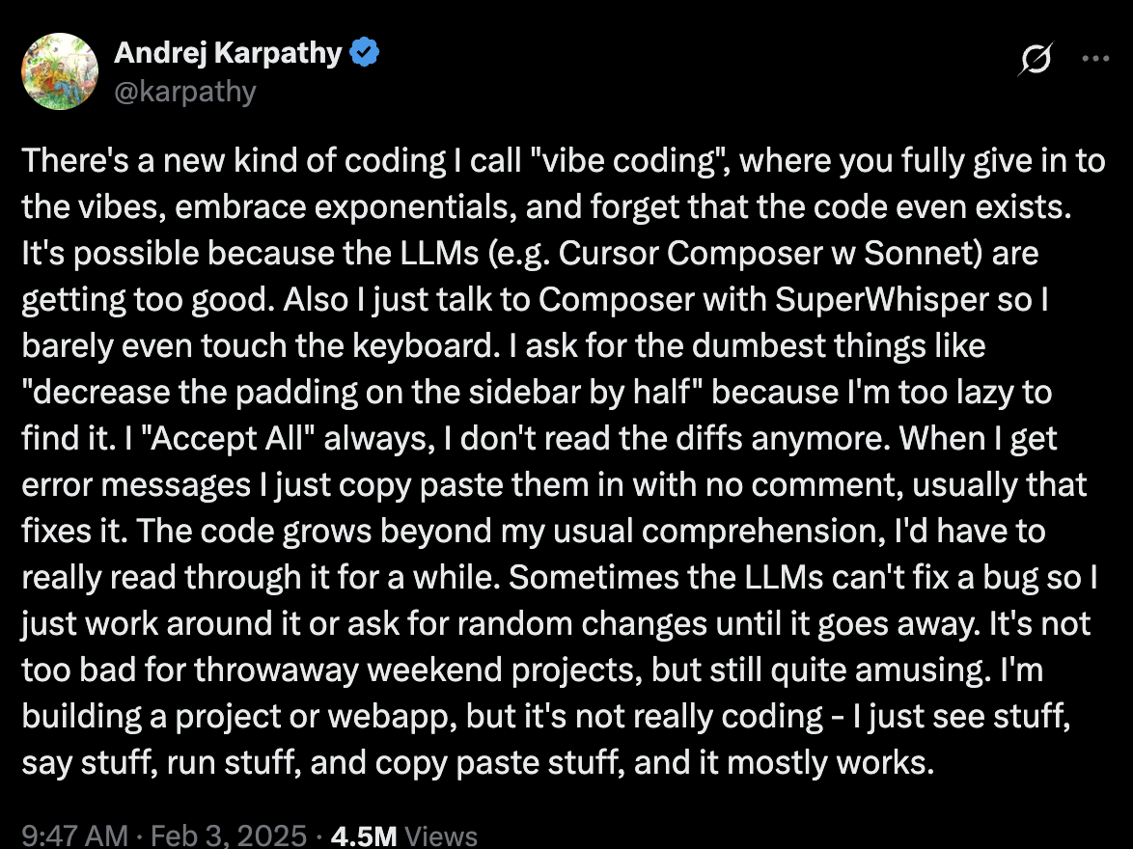
Task: Click the Views label beside 4.5M
Action: click(440, 835)
